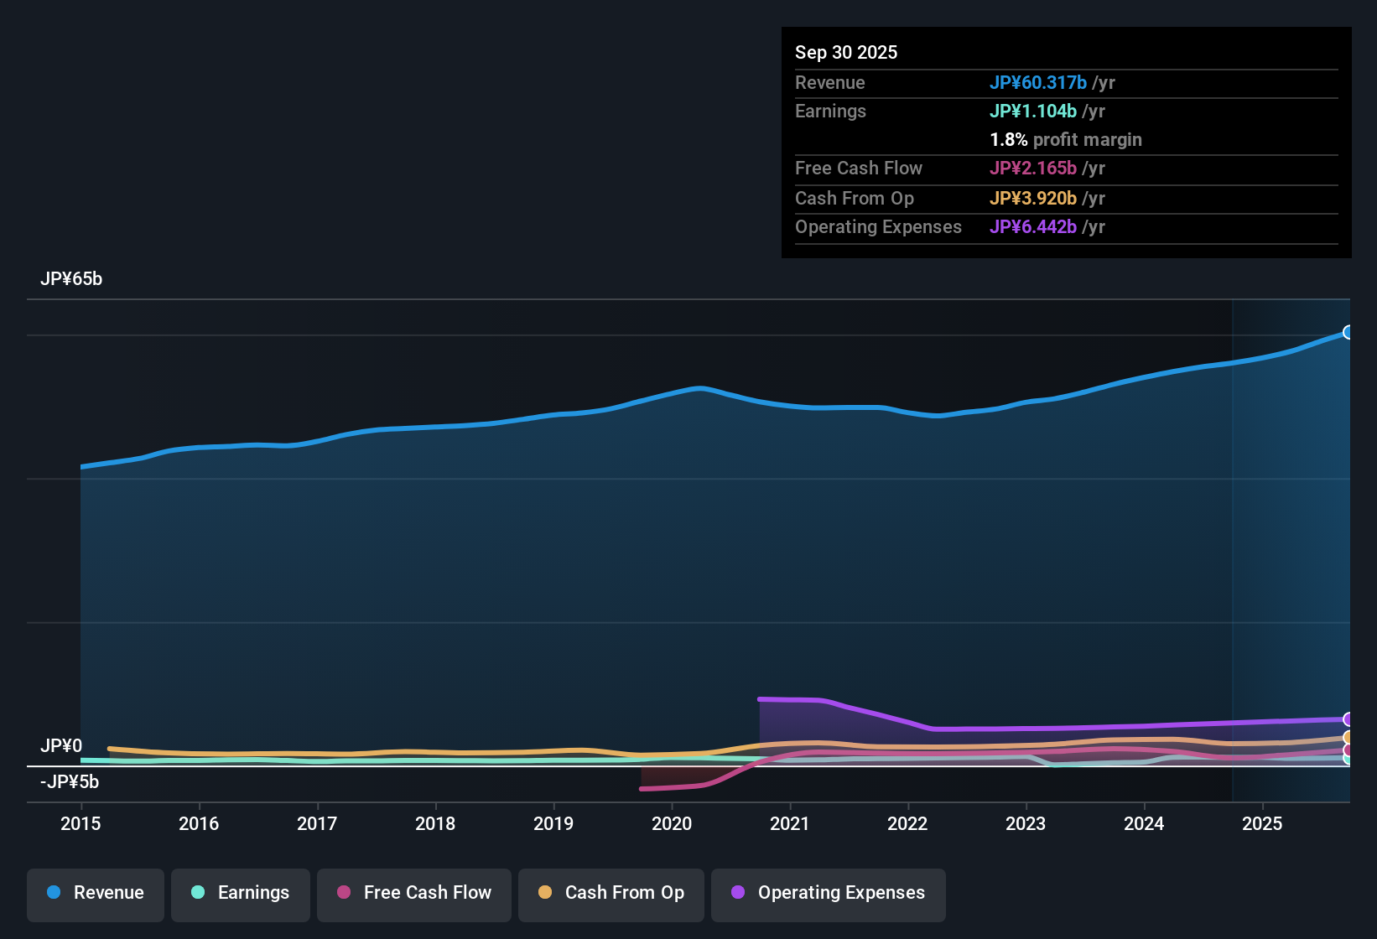Select 2025 on the timeline axis

1263,824
